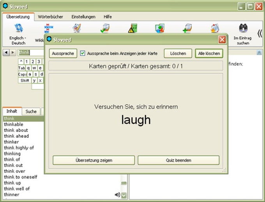Switch dictionary direction Englisch - Deutsch icon
265x202 pixels.
click(x=18, y=28)
